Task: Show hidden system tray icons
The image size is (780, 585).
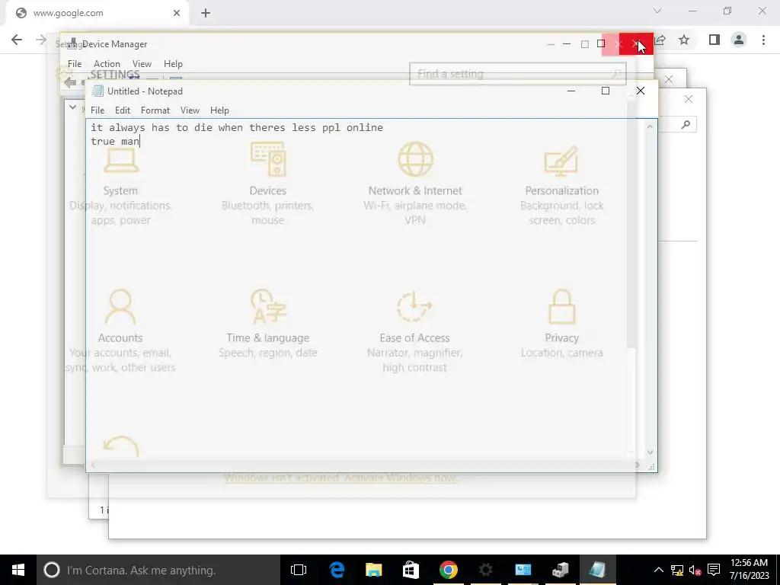Action: 658,570
